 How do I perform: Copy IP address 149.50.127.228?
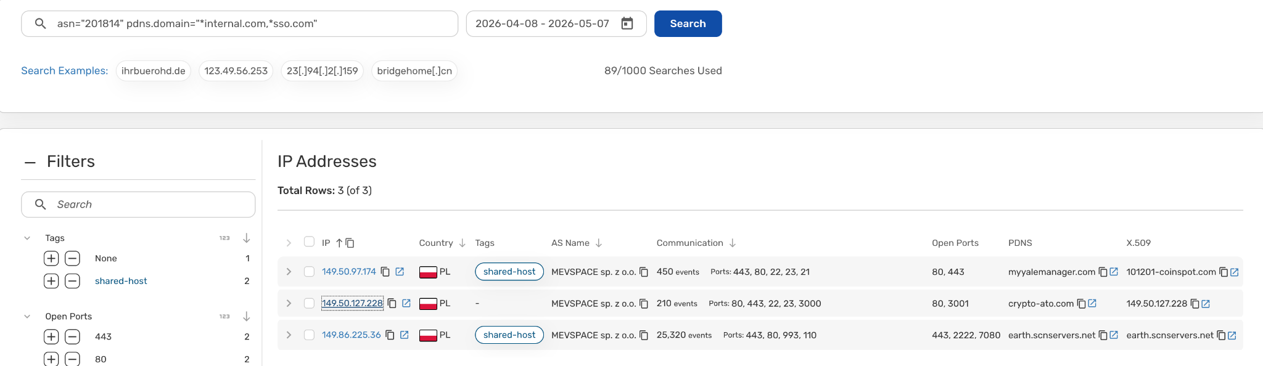coord(392,303)
